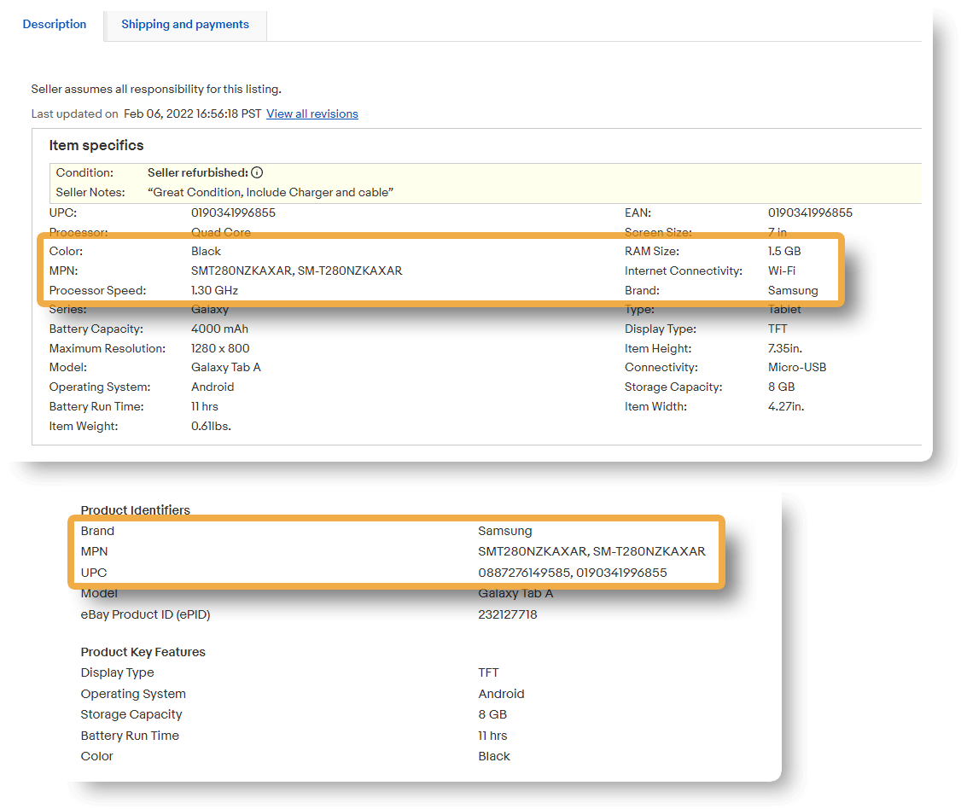Click the eBay Product ID value 232127718
Screen dimensions: 961x809
pos(508,614)
